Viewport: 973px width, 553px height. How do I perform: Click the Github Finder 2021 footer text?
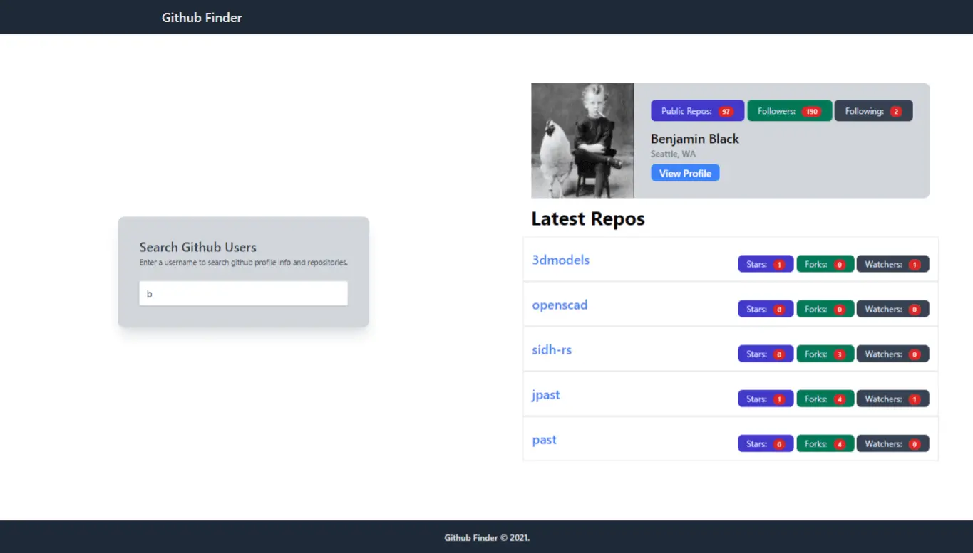pos(486,537)
